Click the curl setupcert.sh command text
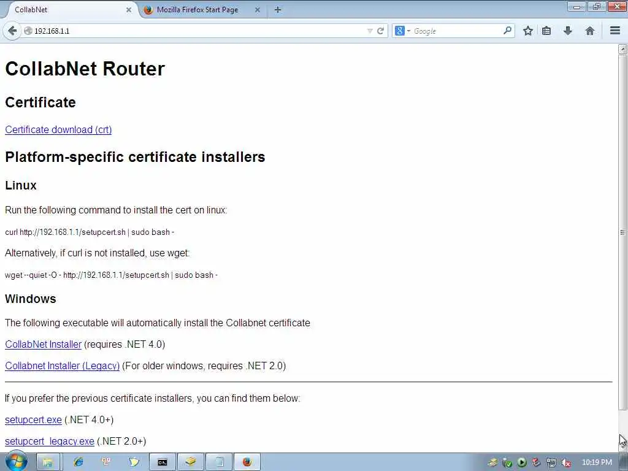 coord(90,232)
